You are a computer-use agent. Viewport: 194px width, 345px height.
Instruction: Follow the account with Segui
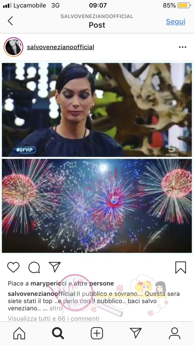(x=175, y=22)
